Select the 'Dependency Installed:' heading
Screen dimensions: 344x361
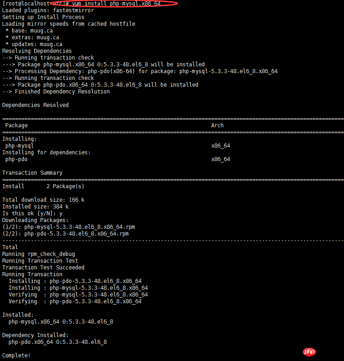35,335
